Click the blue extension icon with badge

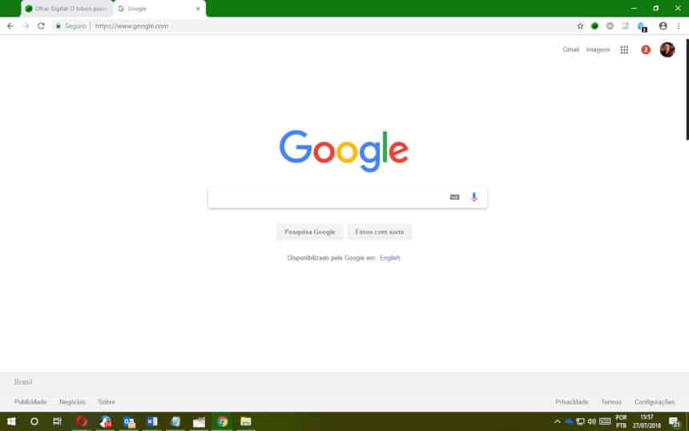[642, 26]
